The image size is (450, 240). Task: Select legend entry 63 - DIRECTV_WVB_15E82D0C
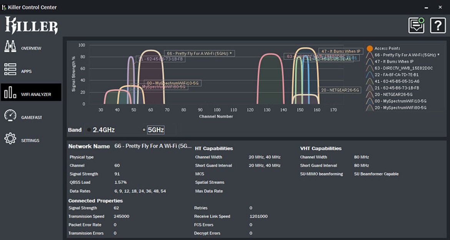tap(403, 68)
